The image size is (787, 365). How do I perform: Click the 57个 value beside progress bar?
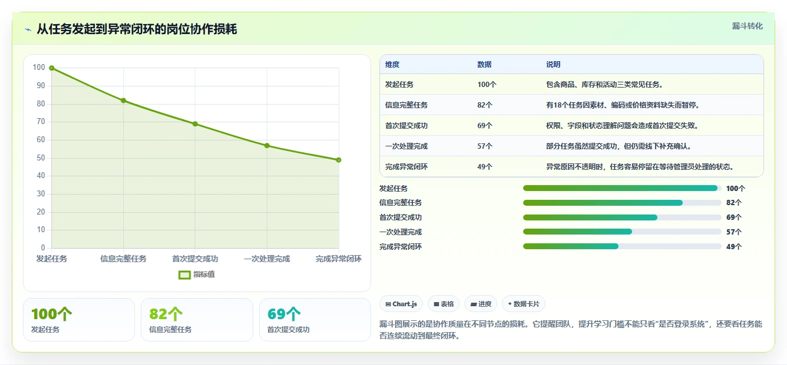click(734, 232)
